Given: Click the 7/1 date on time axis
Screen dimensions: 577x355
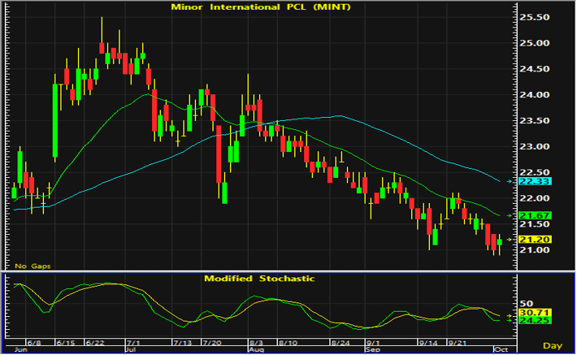Looking at the screenshot, I should (x=132, y=343).
